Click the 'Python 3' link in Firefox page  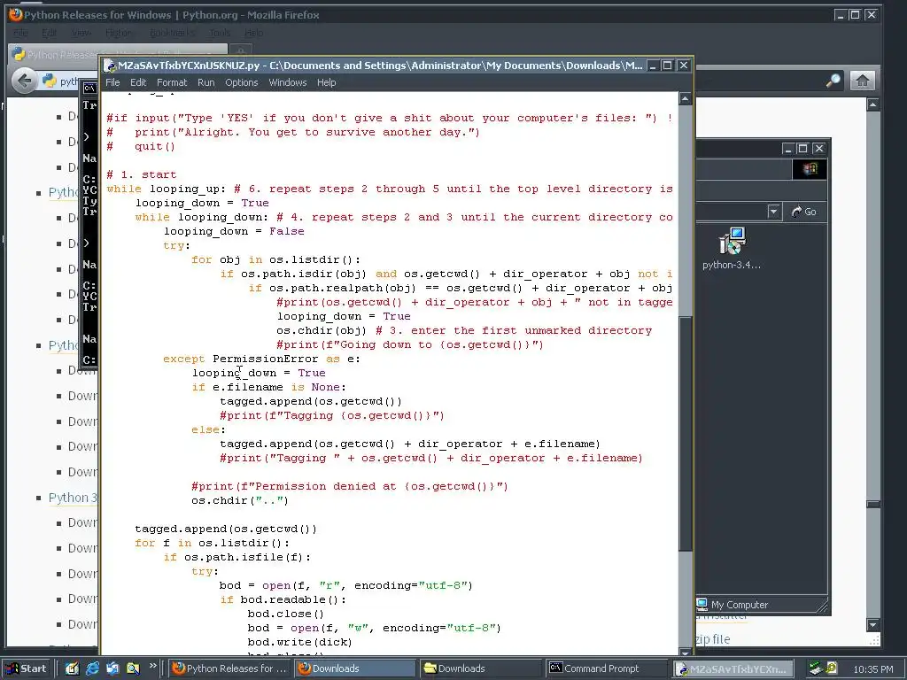[x=73, y=498]
